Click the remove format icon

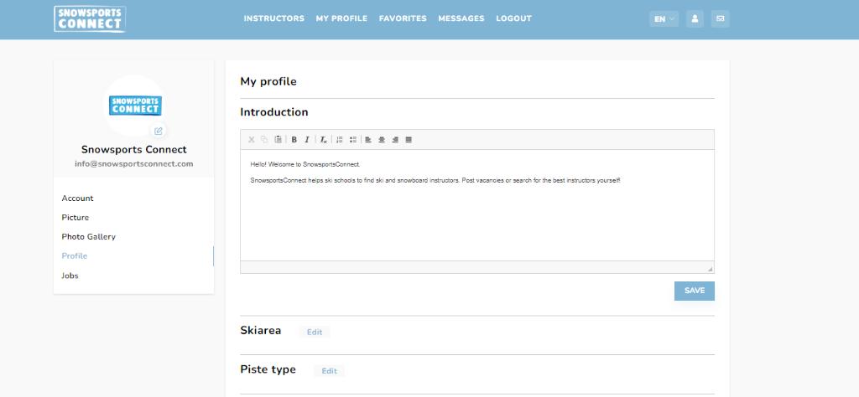click(323, 139)
